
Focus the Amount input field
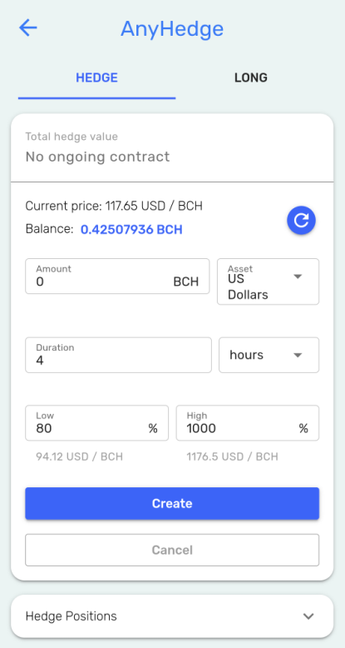pyautogui.click(x=117, y=277)
